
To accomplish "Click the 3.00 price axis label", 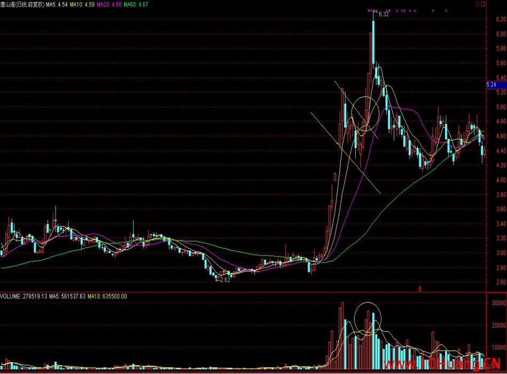I will point(501,253).
